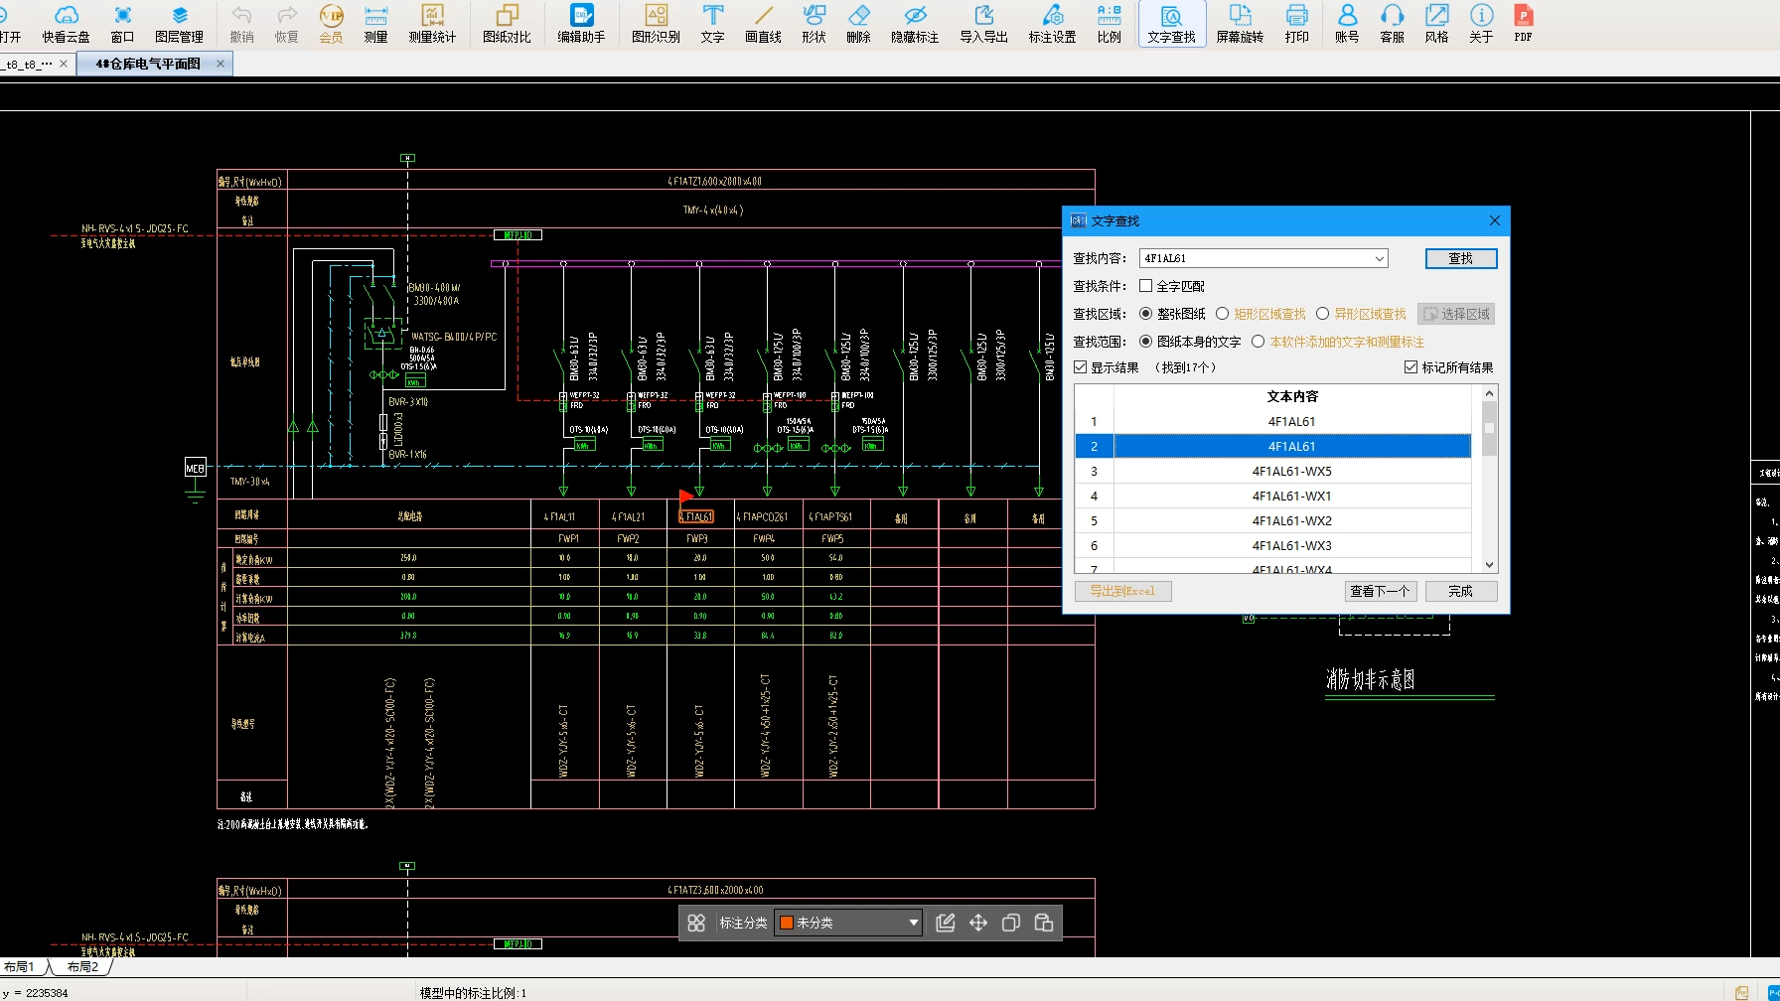The width and height of the screenshot is (1780, 1001).
Task: Select the 画直线 draw line tool
Action: (763, 24)
